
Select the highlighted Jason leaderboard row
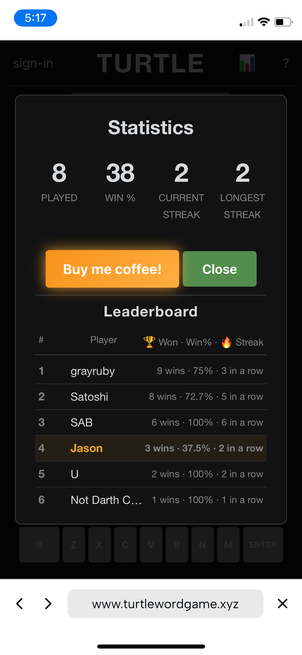coord(151,448)
